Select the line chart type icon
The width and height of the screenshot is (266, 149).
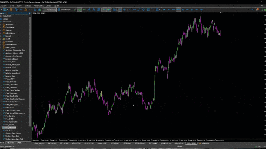(84, 10)
